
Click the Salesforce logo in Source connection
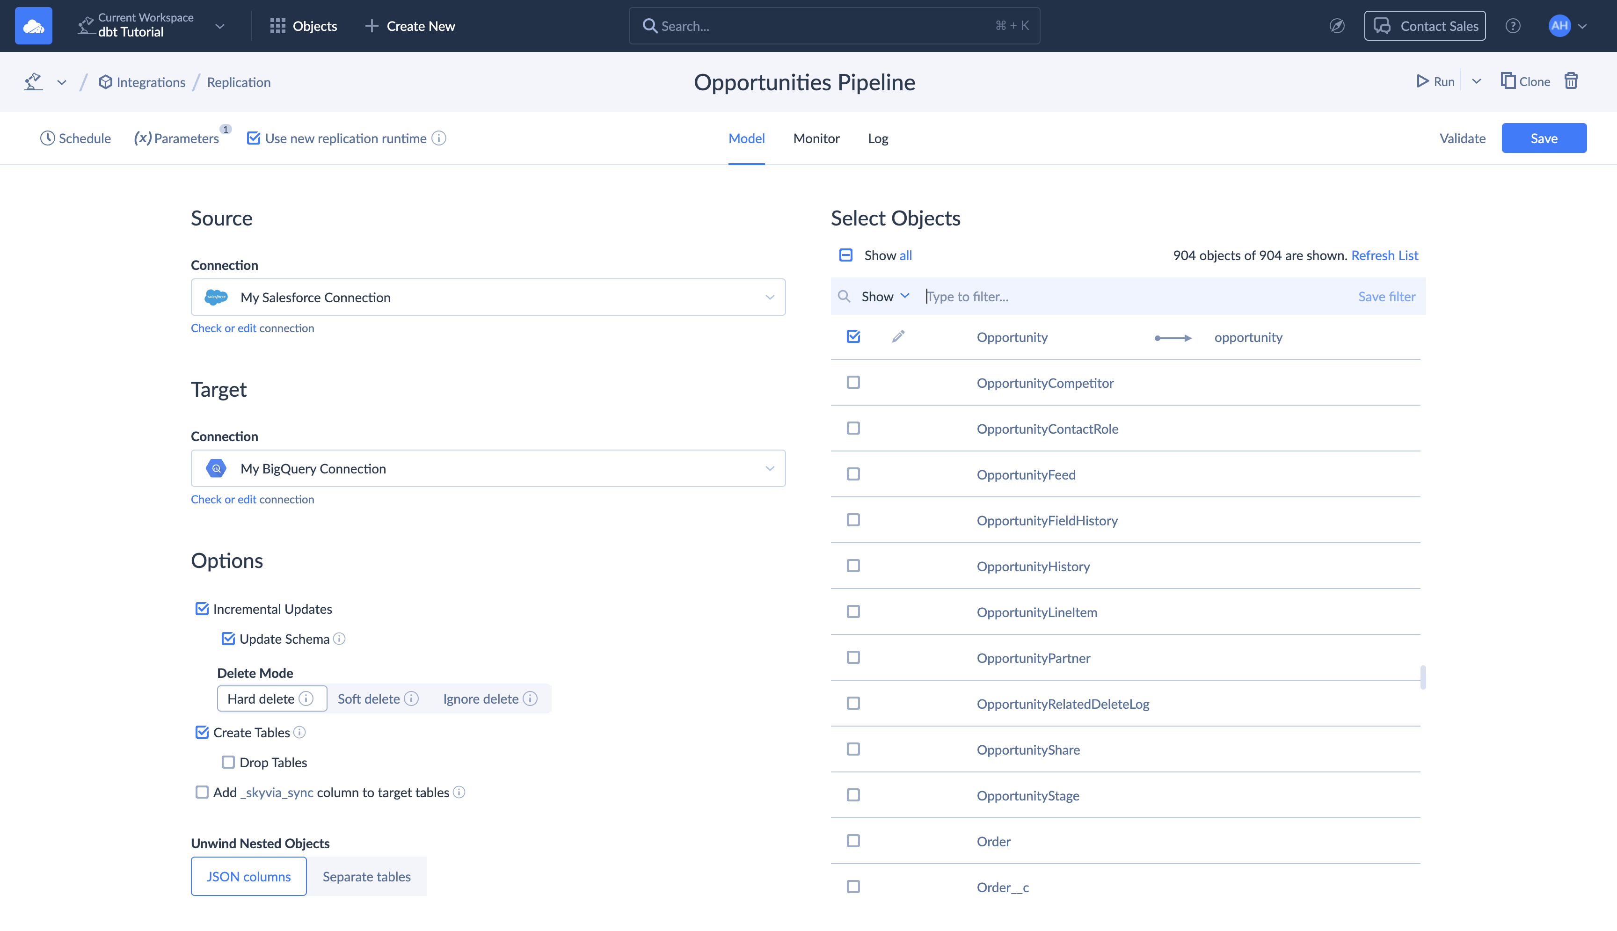click(x=216, y=298)
